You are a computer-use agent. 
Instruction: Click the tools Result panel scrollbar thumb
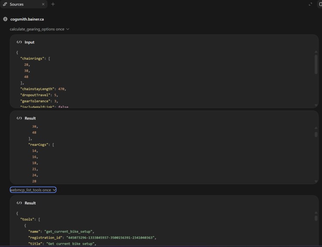(x=316, y=218)
